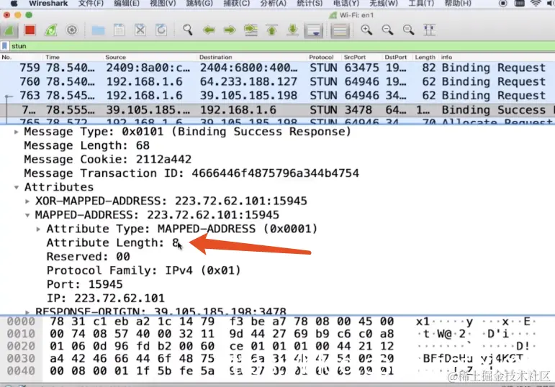Jump to the last packet icon
555x387 pixels.
[293, 30]
